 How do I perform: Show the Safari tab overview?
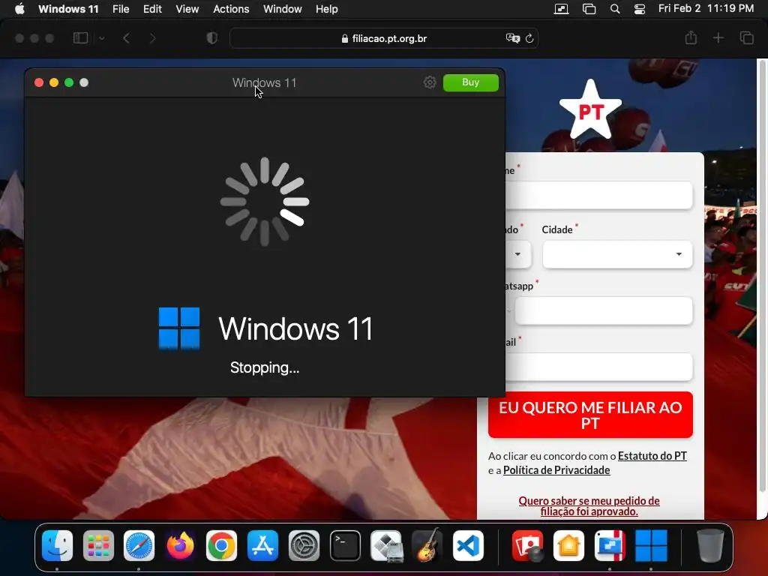pos(746,37)
